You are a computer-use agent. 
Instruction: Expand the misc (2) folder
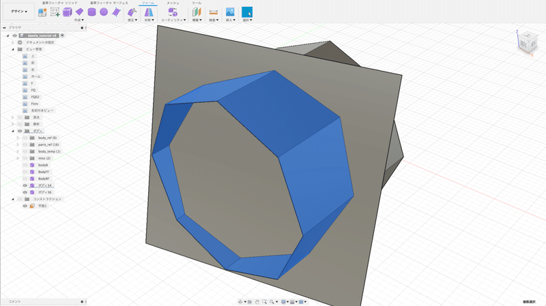[x=18, y=158]
